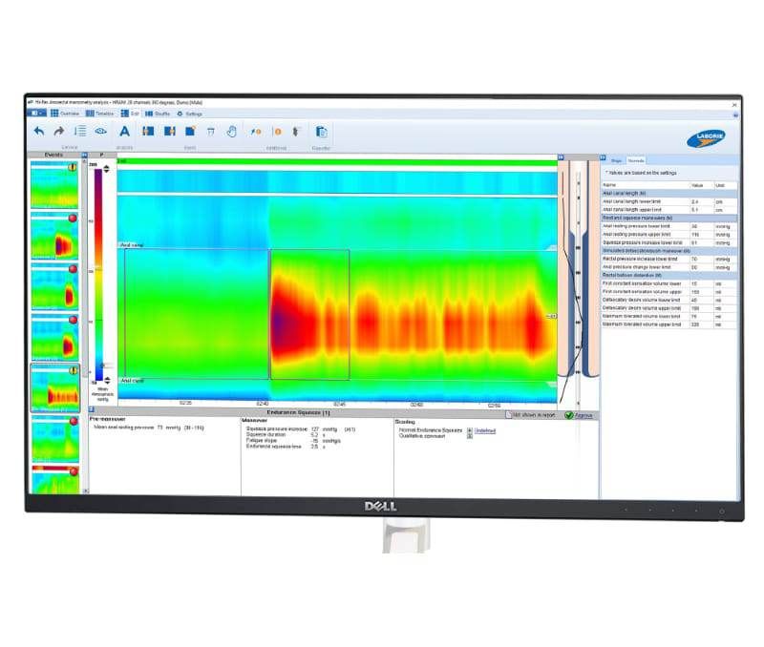
Task: Collapse the Events panel using its header arrows
Action: pyautogui.click(x=84, y=154)
